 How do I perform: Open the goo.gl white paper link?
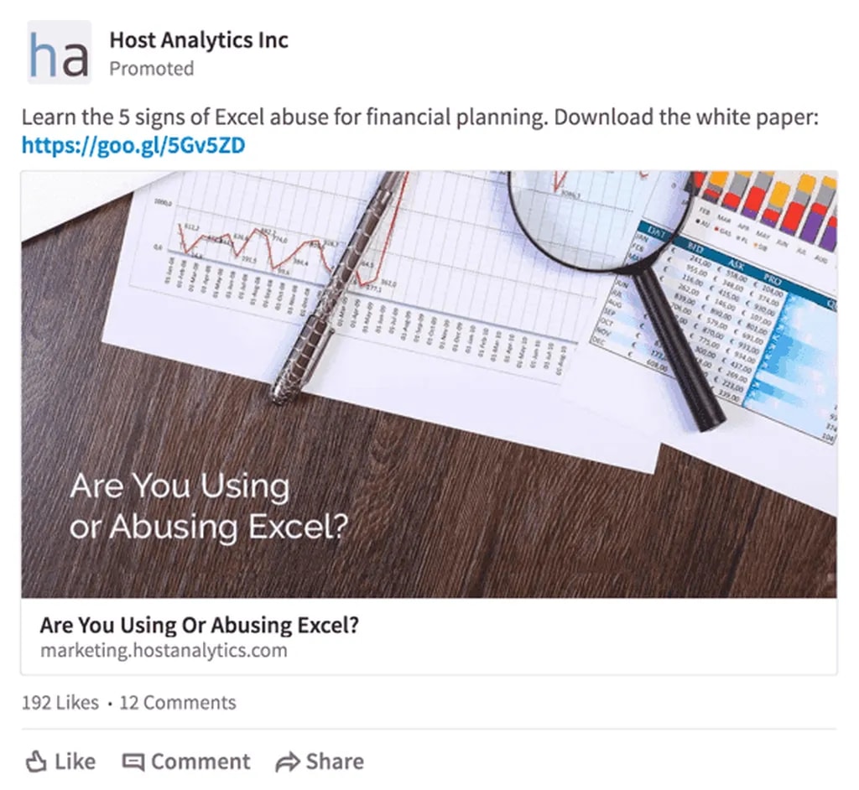click(133, 146)
